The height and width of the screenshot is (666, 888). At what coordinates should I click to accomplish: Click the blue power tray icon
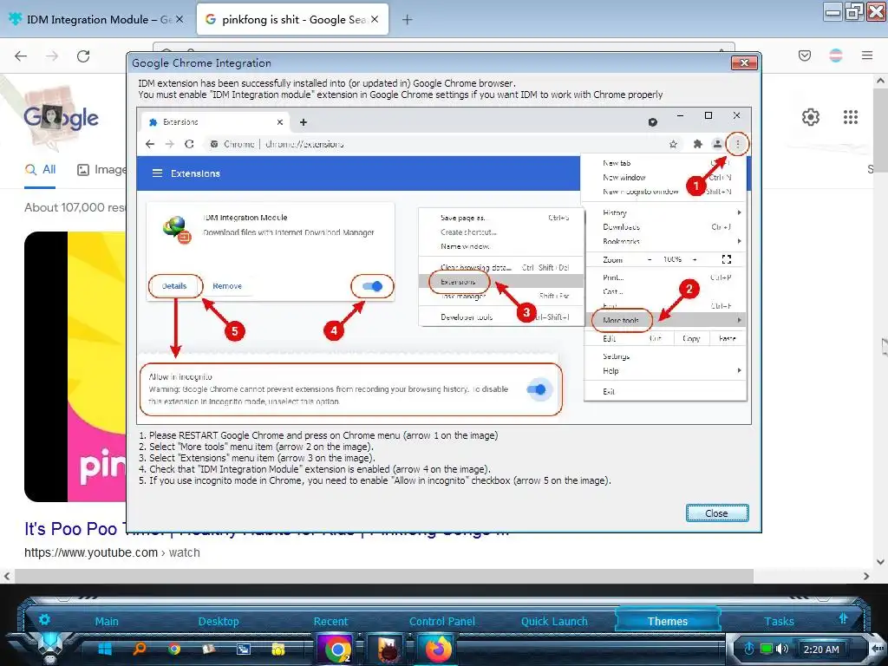coord(749,649)
